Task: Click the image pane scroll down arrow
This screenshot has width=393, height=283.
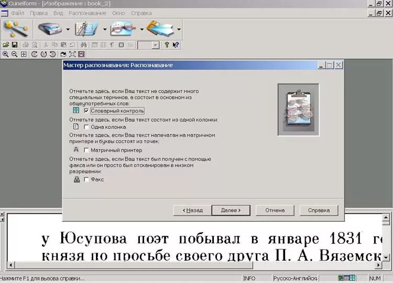Action: coord(386,257)
